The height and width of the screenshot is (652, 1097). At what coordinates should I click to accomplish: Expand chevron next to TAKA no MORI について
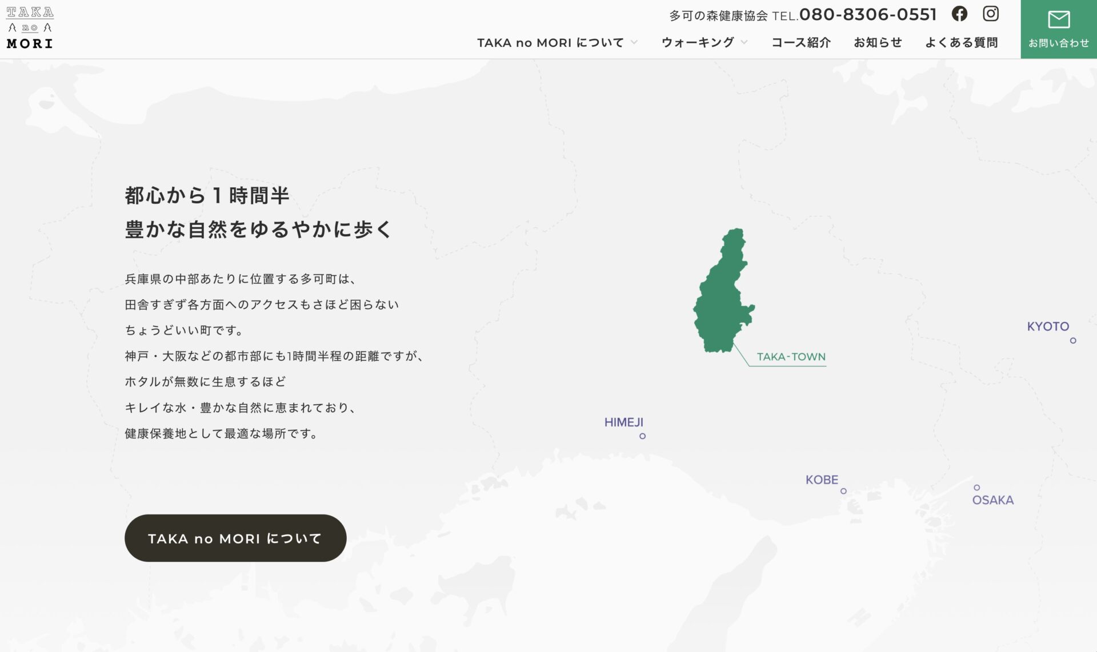pyautogui.click(x=634, y=42)
